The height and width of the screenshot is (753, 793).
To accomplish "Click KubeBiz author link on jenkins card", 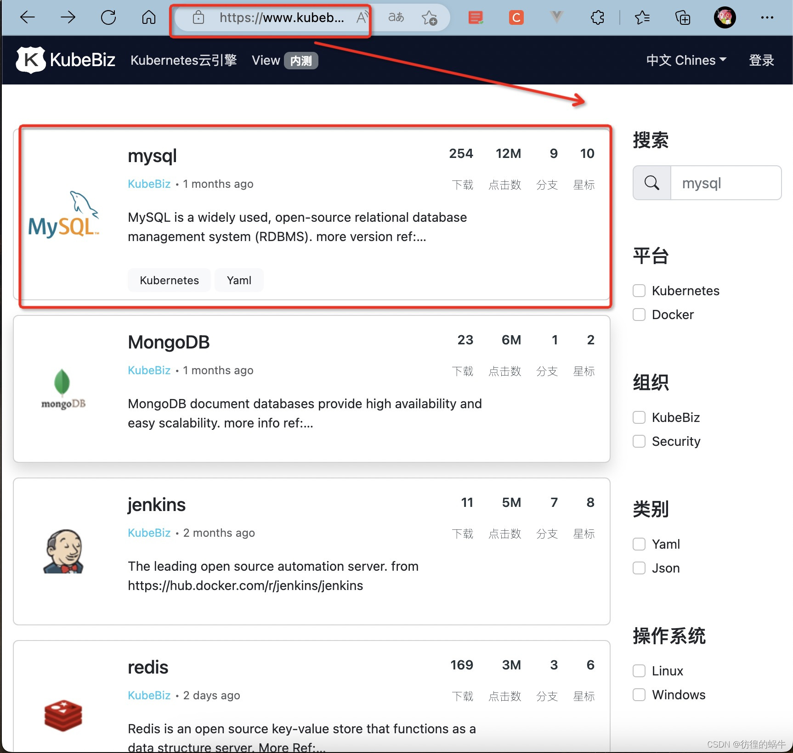I will pos(149,533).
